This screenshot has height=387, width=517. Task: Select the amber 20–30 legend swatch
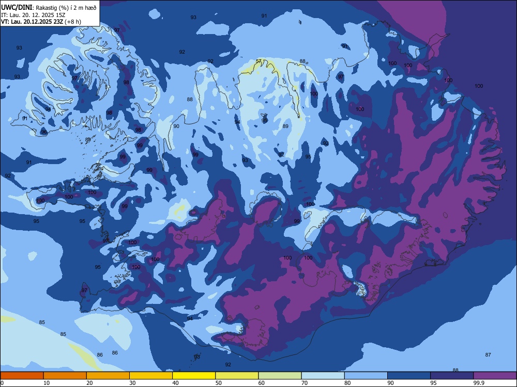tap(108, 376)
